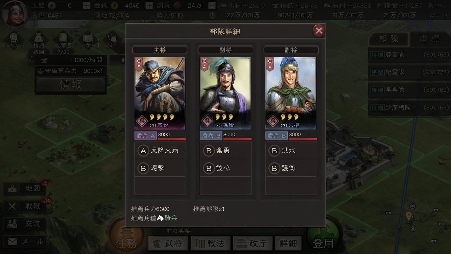The width and height of the screenshot is (451, 254).
Task: Select the 朱拠 sub-general card
Action: (291, 93)
